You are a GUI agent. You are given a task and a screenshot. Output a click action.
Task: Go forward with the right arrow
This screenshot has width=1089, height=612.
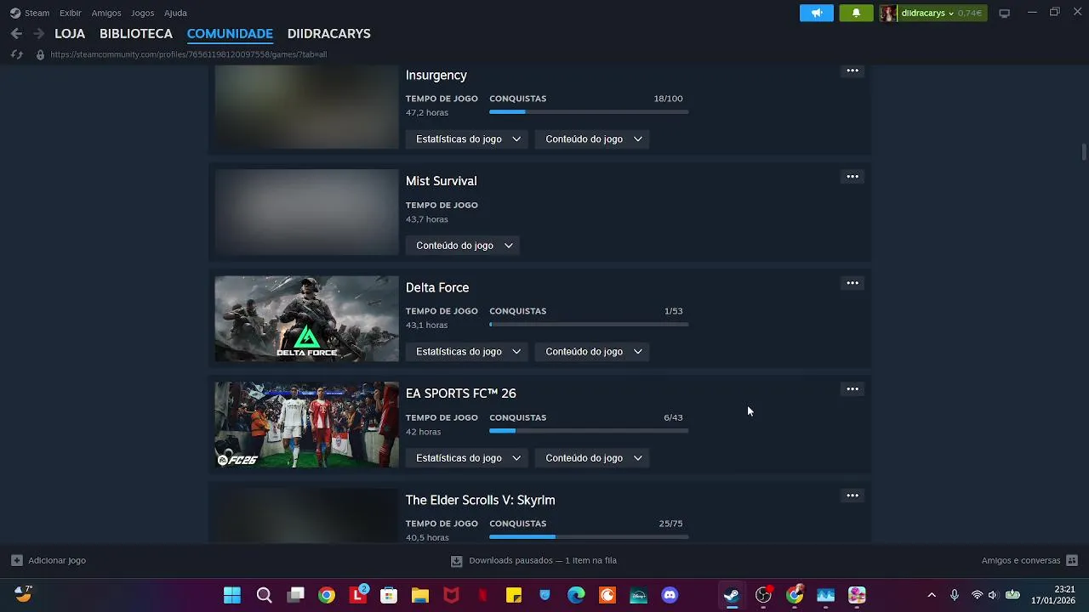(x=38, y=34)
